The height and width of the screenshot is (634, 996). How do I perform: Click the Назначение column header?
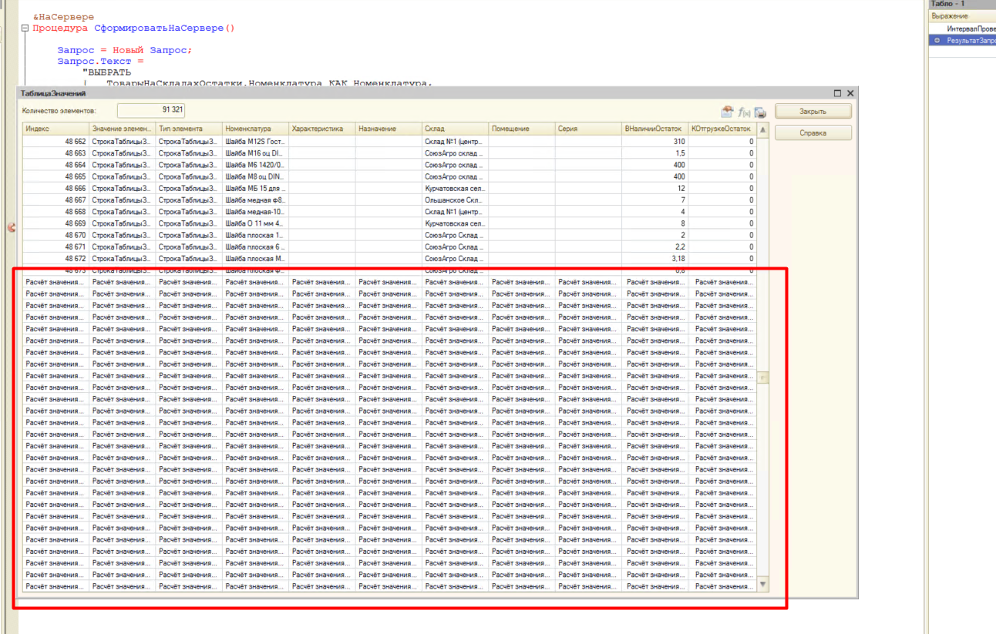[389, 129]
